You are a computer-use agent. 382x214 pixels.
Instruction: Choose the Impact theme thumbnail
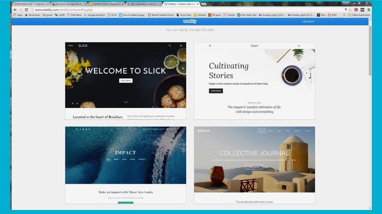tap(125, 165)
